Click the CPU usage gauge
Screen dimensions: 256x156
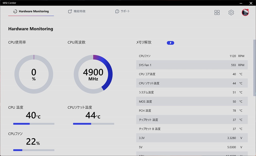(34, 74)
